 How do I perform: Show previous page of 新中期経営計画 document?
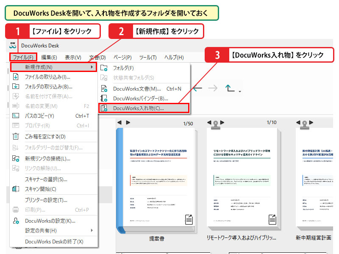click(x=298, y=122)
